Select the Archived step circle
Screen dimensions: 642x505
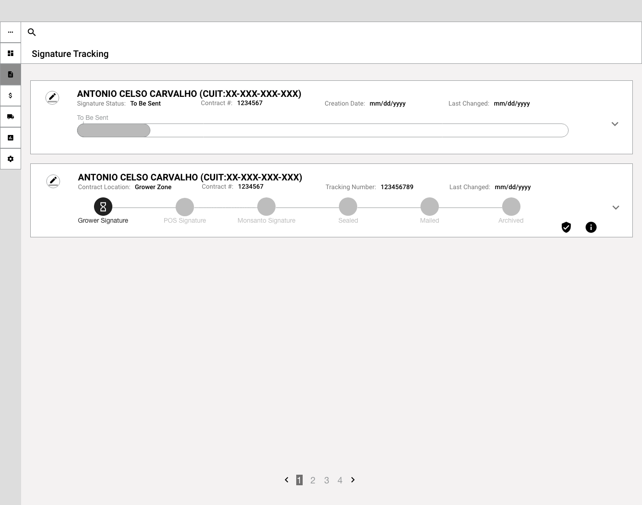pos(511,207)
